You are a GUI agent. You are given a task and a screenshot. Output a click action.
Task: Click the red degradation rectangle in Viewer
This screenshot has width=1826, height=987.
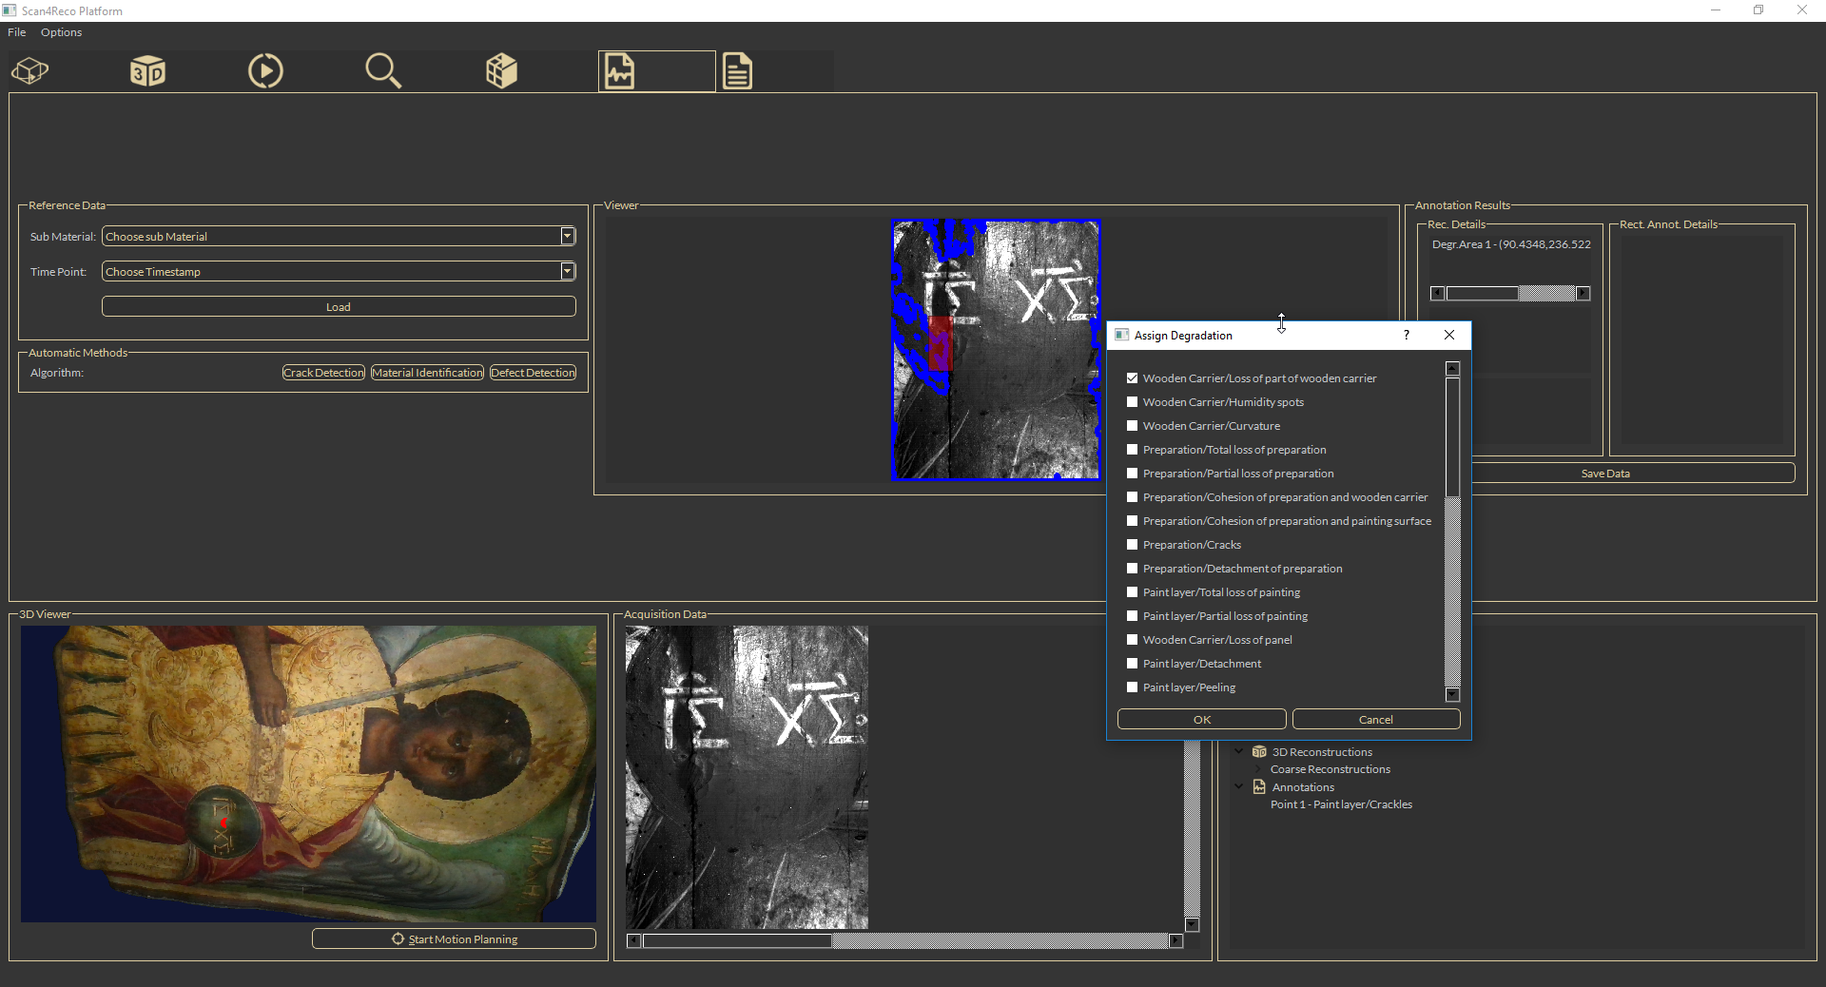(x=940, y=343)
